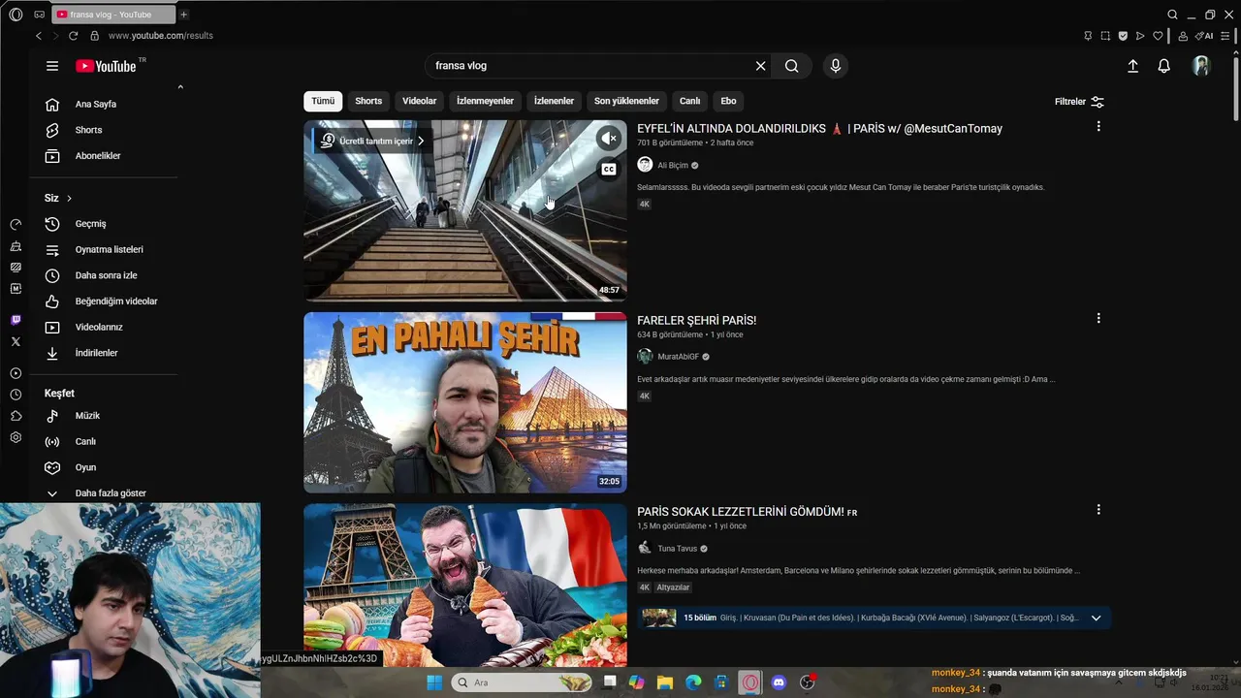Open Opera sidebar history clock
Screen dimensions: 1241x698
click(16, 395)
